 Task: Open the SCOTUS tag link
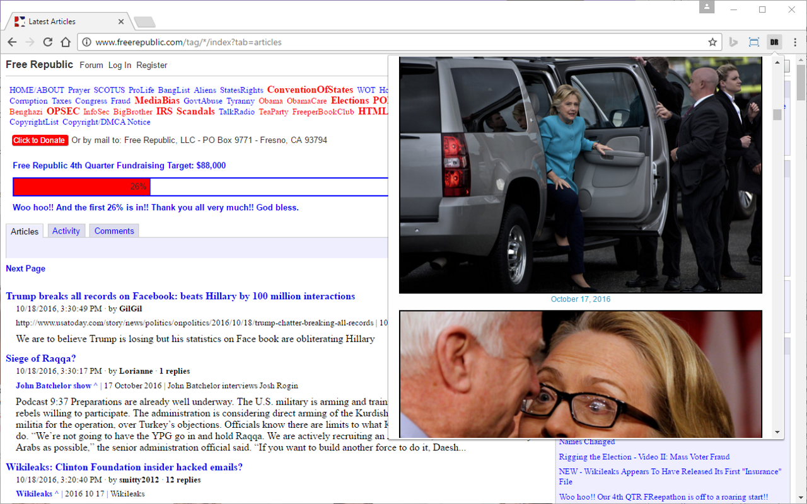109,90
